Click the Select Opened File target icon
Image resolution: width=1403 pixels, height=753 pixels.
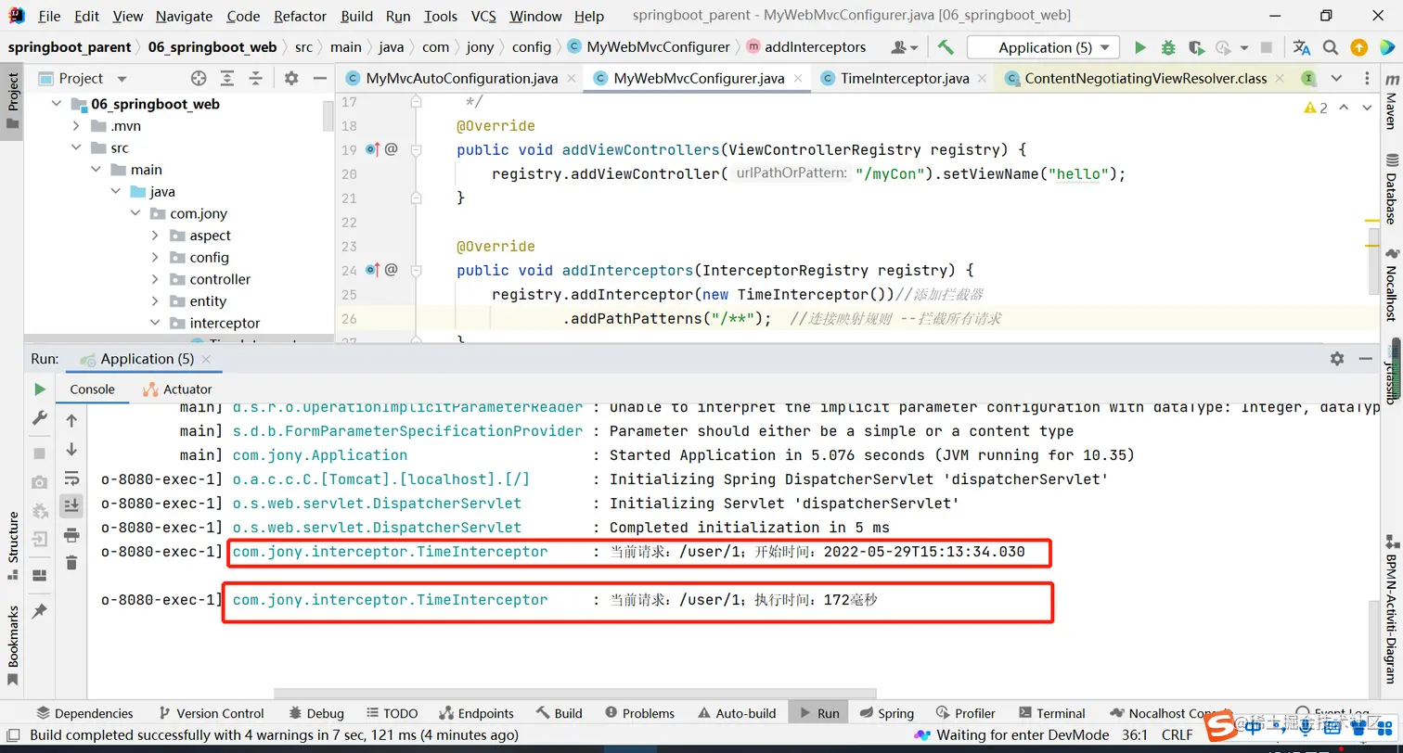198,79
